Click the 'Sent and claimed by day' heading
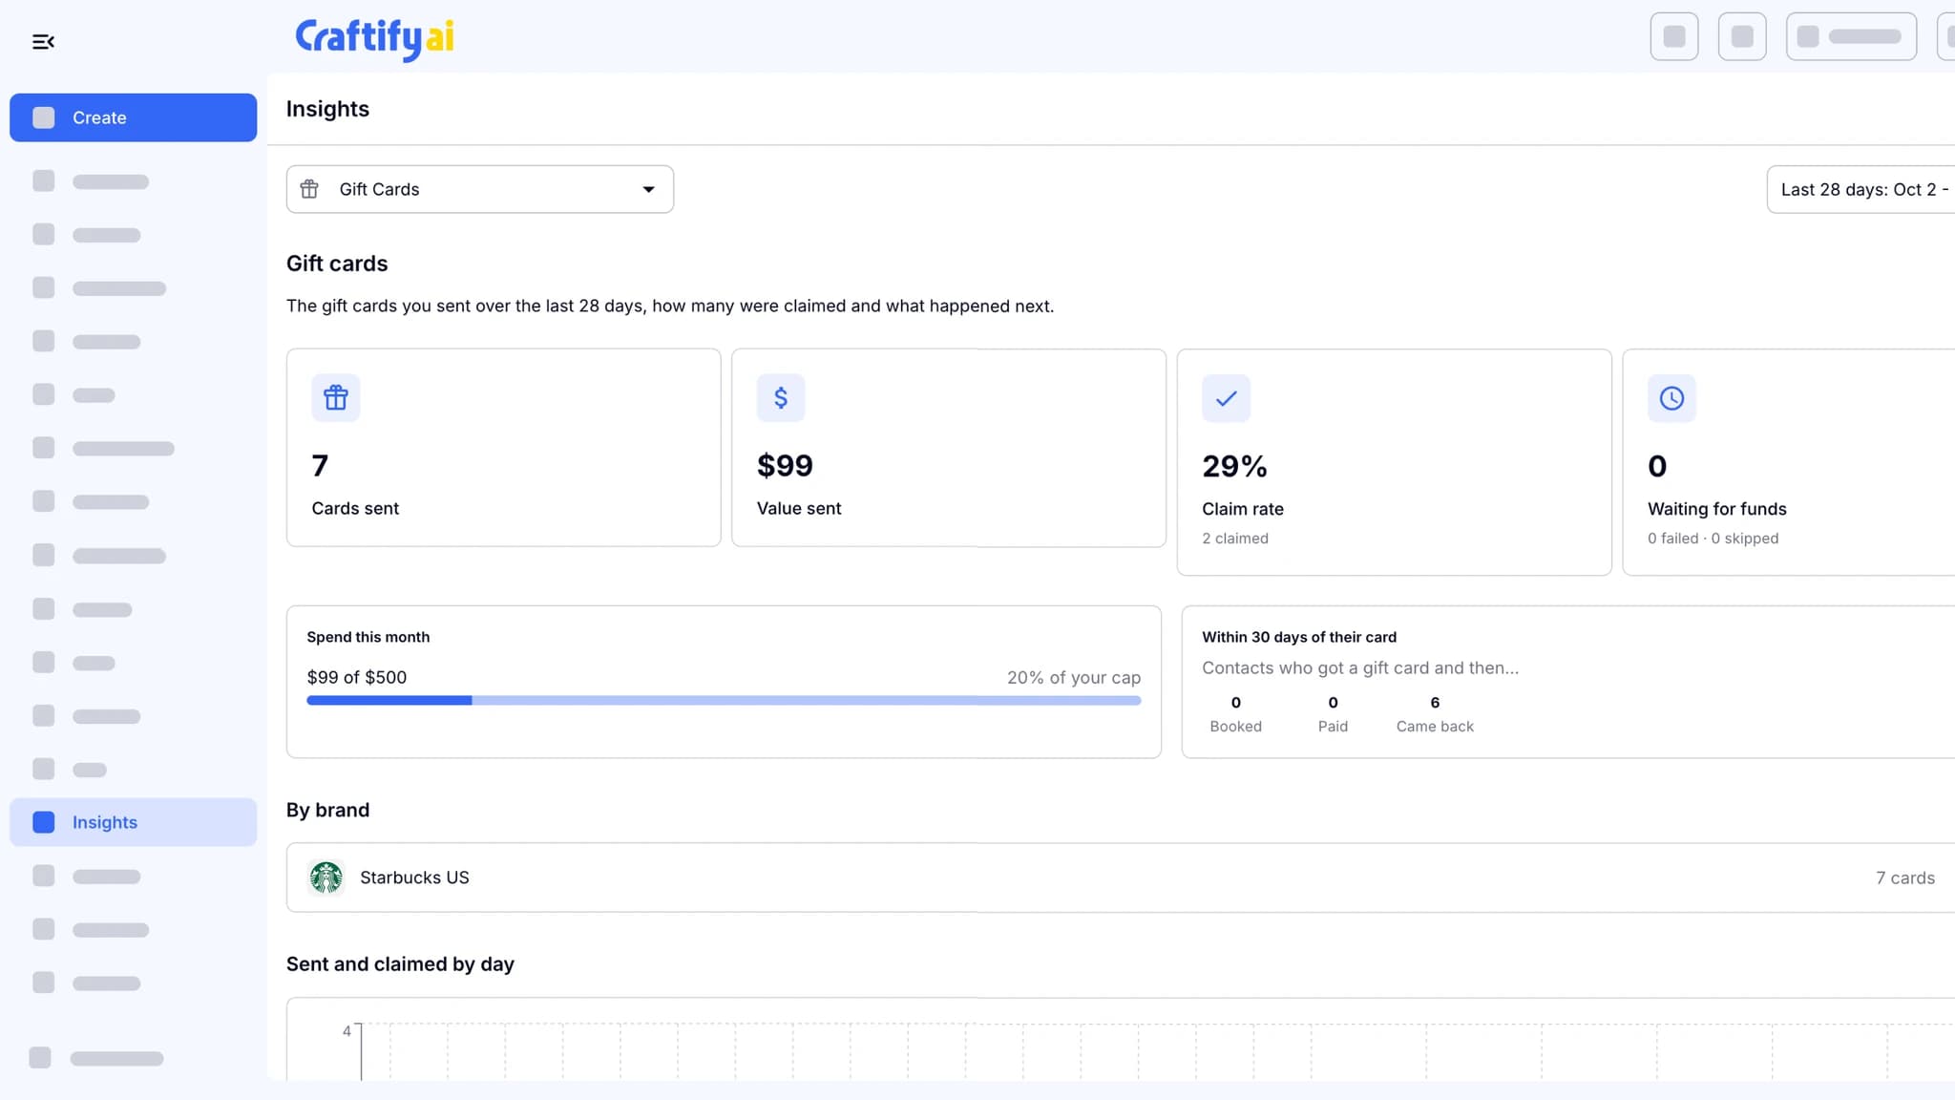The image size is (1955, 1100). (400, 964)
